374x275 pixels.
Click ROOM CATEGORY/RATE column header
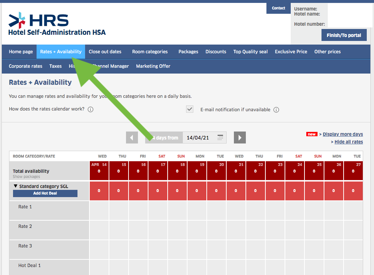pos(34,156)
